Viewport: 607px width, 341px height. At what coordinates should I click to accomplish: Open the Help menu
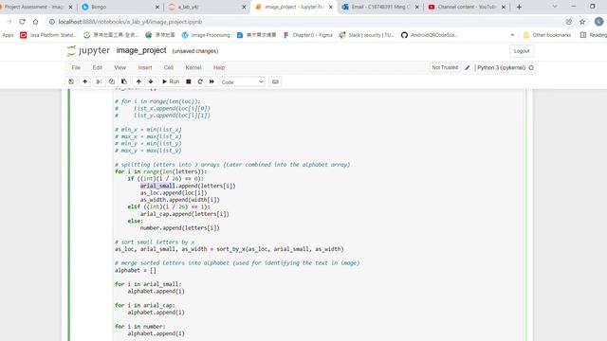pyautogui.click(x=219, y=67)
